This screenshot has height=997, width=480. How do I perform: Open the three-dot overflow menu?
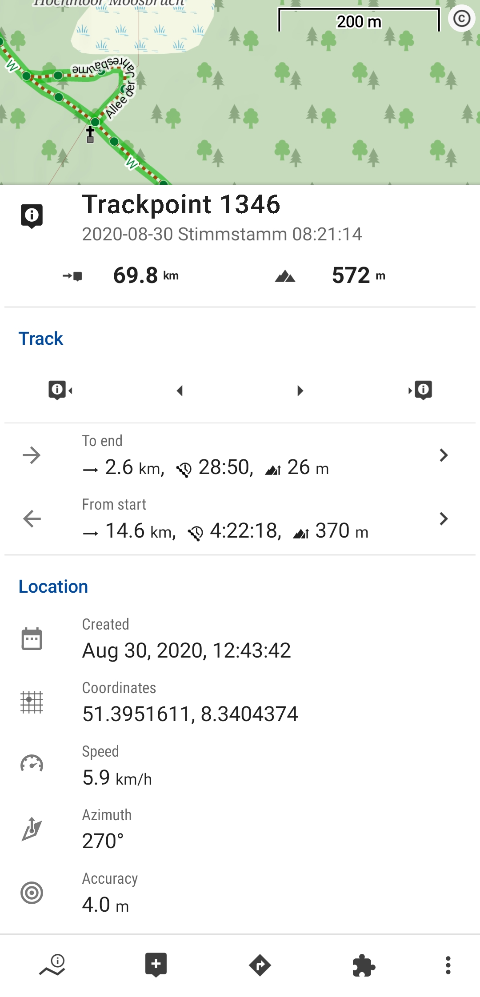click(x=448, y=965)
